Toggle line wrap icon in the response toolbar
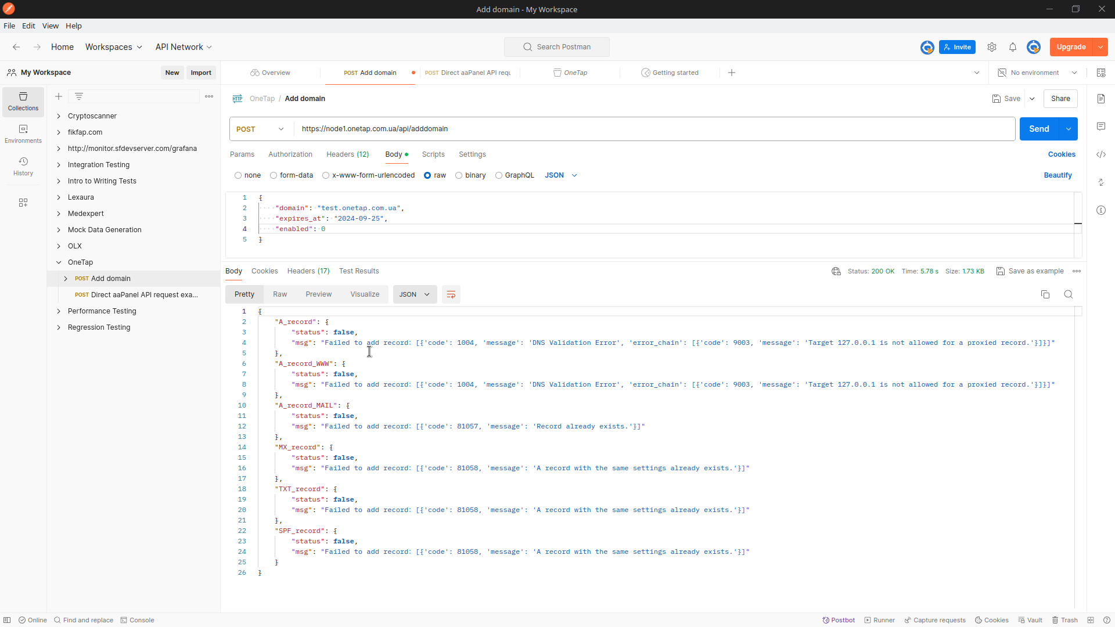 (451, 294)
